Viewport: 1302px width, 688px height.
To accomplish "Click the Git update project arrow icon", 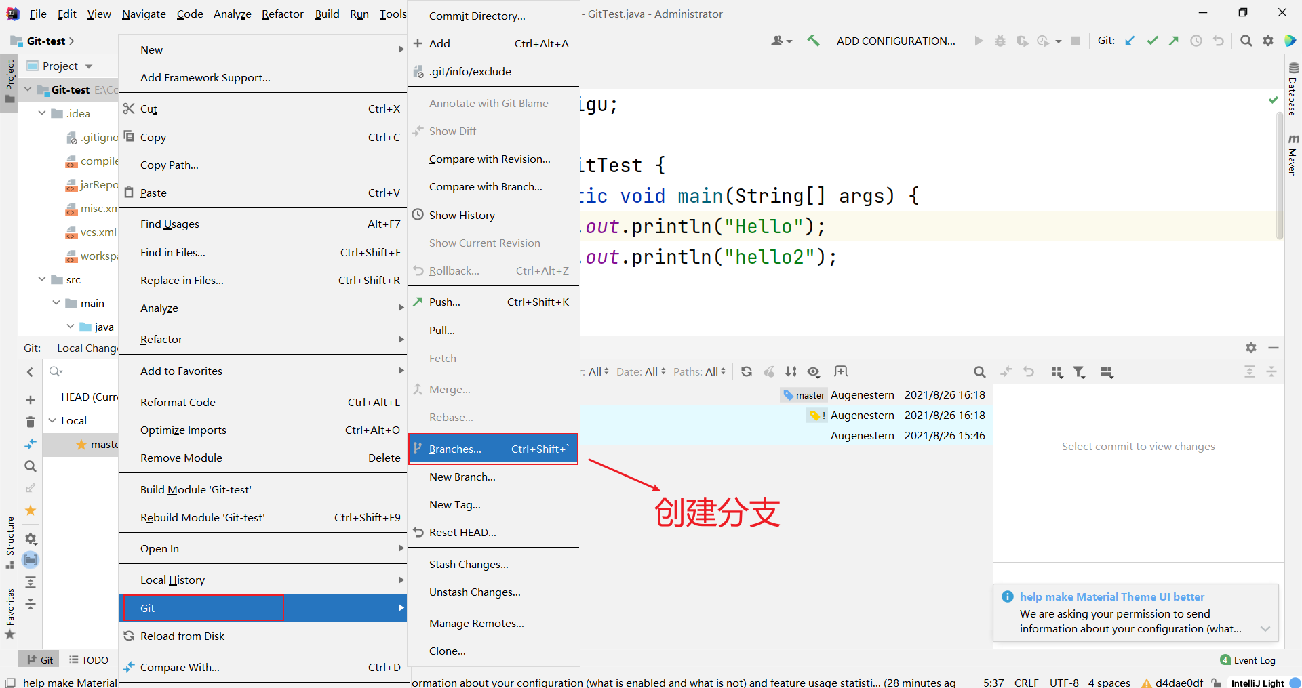I will point(1130,41).
